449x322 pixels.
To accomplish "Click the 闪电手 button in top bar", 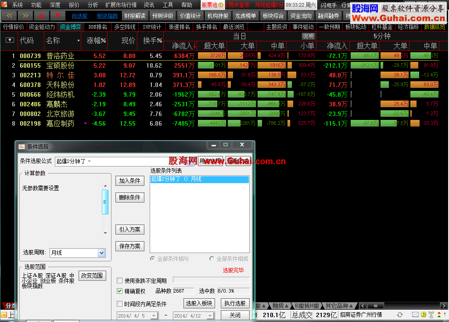I will coord(329,5).
